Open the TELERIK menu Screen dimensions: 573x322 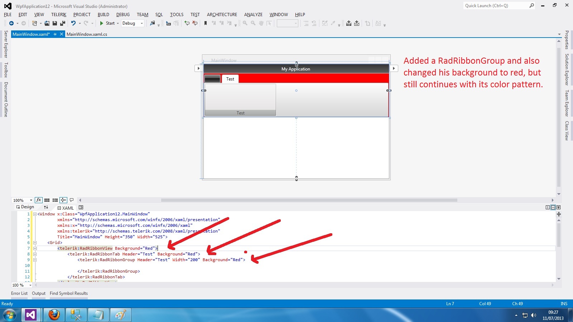(x=59, y=15)
